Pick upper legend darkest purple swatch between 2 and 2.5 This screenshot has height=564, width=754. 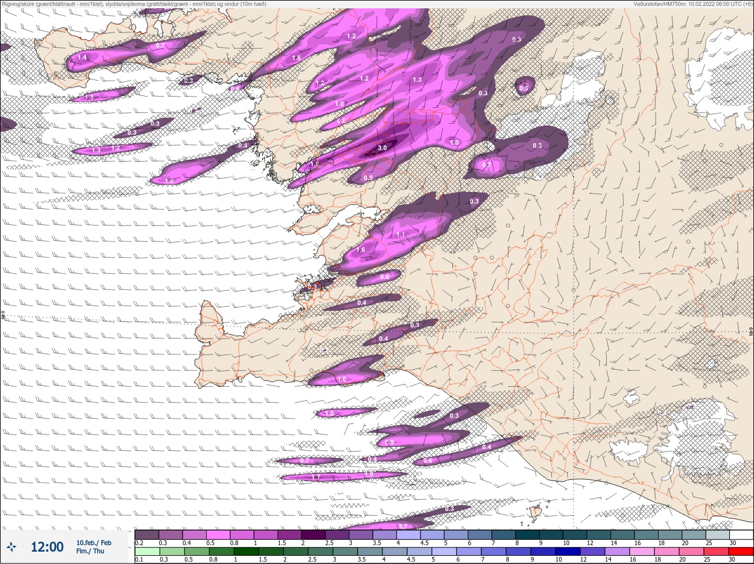(313, 535)
